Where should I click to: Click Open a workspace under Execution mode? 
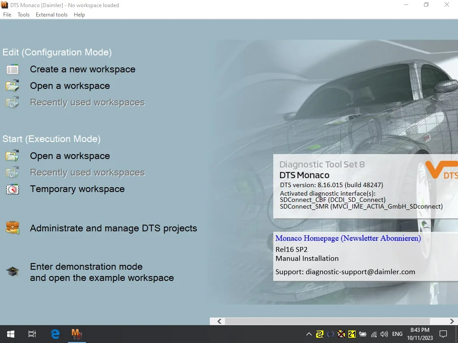tap(70, 156)
